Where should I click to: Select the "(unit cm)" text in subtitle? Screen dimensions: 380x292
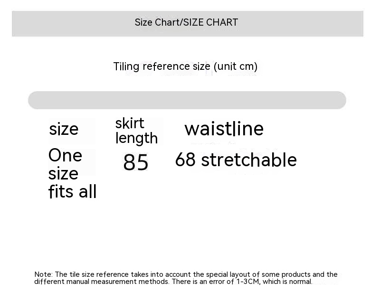click(x=235, y=66)
